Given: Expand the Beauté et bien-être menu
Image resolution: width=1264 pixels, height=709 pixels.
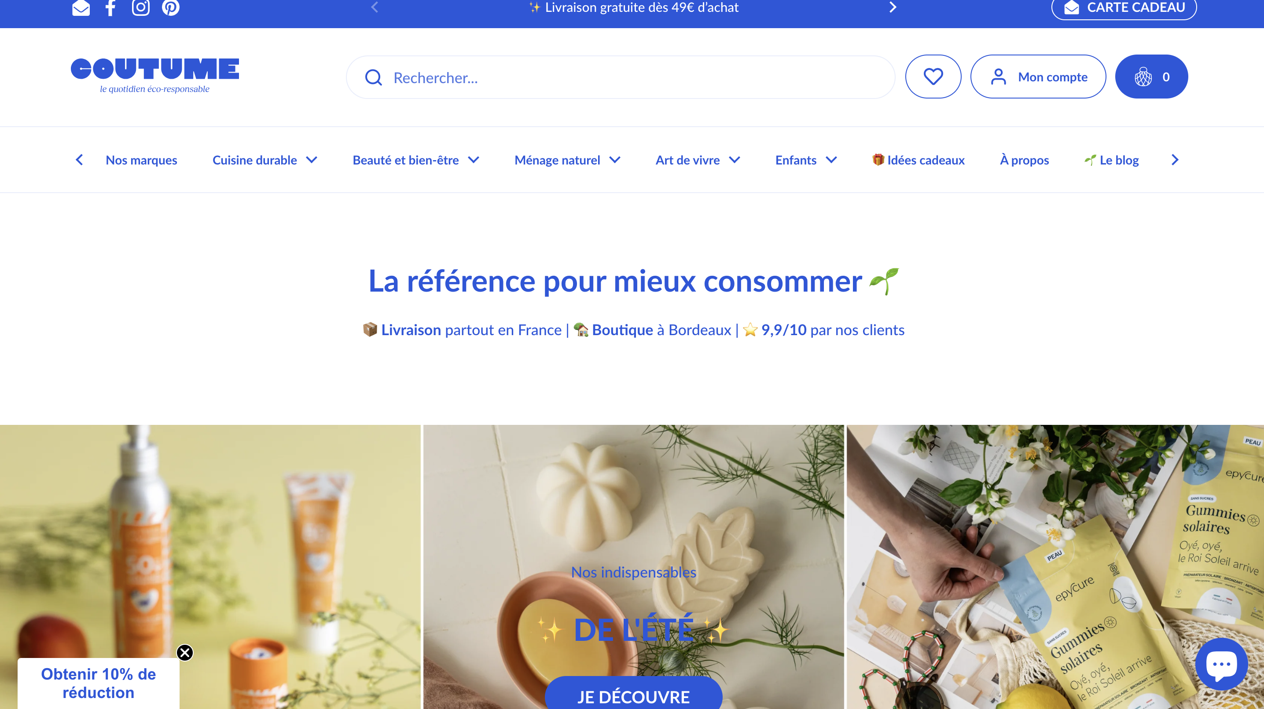Looking at the screenshot, I should pos(416,160).
